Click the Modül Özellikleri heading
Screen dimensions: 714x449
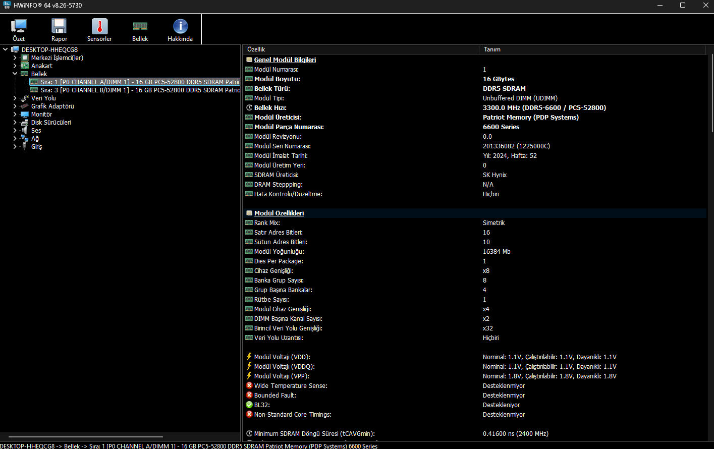pos(279,213)
